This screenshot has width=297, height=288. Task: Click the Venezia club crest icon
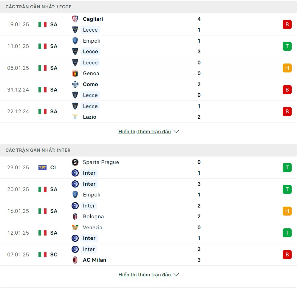click(75, 227)
